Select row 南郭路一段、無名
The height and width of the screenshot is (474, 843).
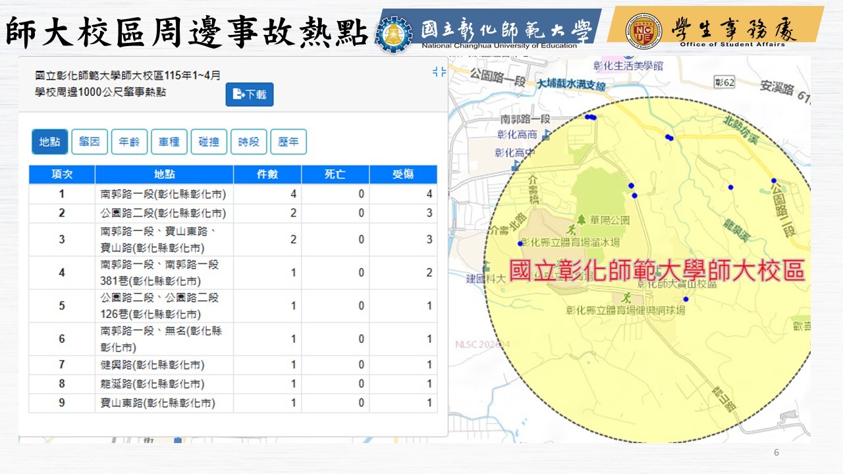click(233, 339)
